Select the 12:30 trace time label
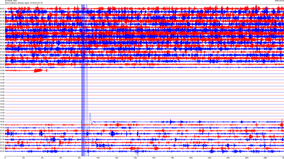Image resolution: width=284 pixels, height=159 pixels. click(x=2, y=86)
